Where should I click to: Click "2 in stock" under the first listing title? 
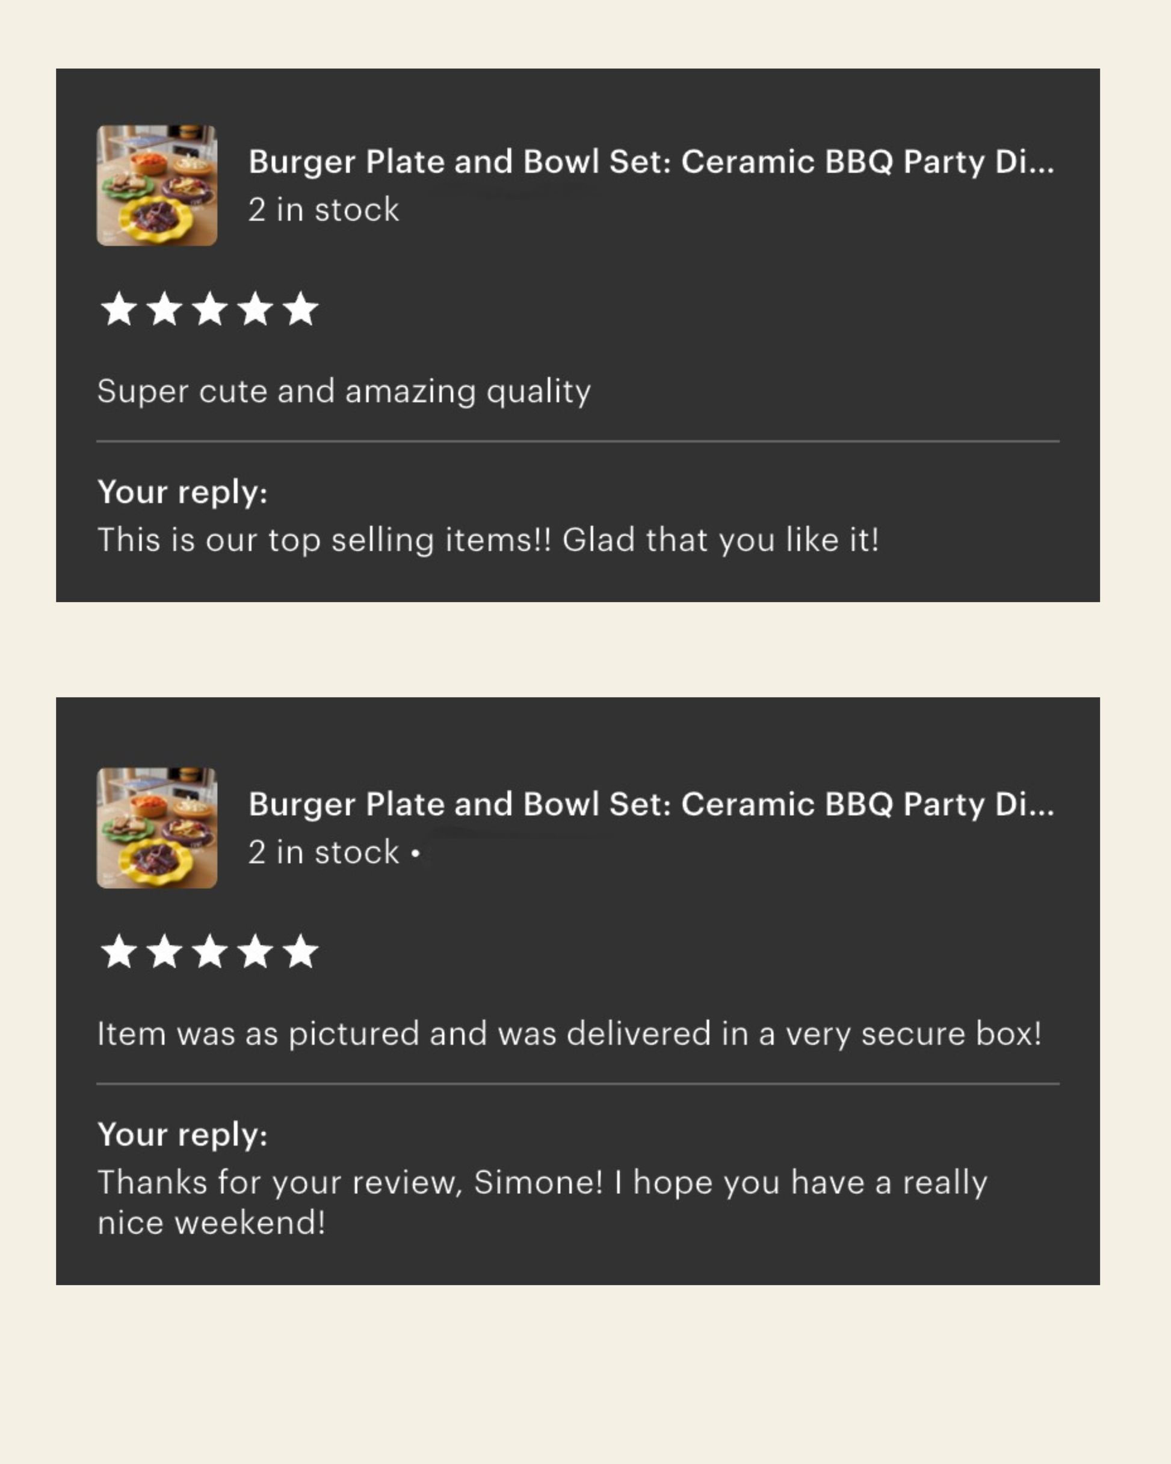click(323, 210)
